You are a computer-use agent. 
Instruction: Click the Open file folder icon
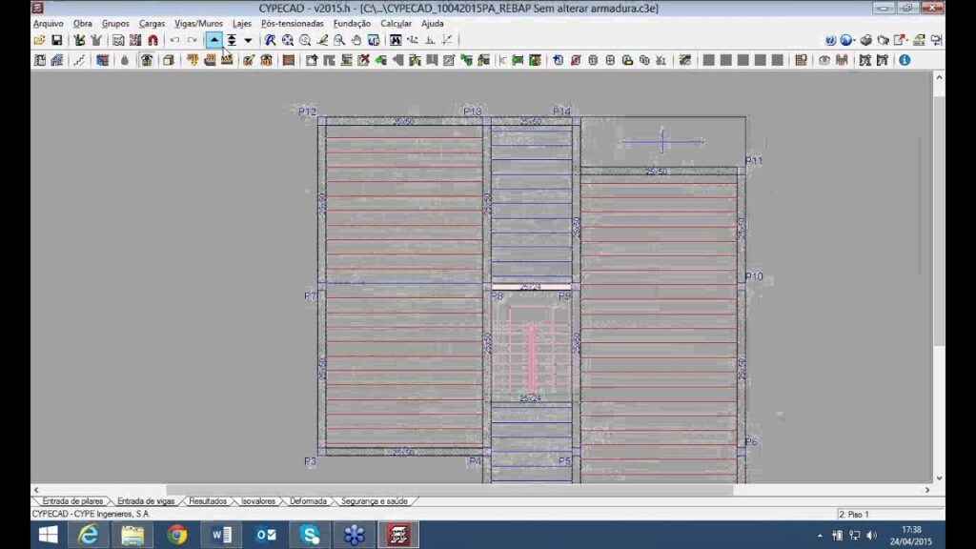[39, 40]
